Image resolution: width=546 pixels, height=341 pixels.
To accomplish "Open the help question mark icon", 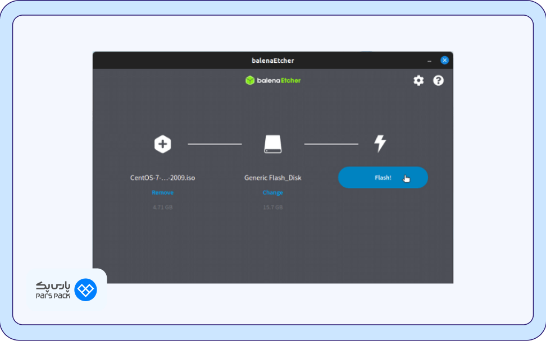I will click(438, 81).
